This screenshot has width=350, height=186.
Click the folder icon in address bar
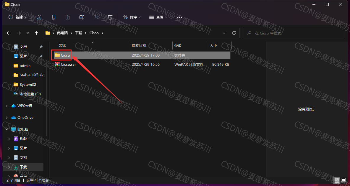click(48, 33)
